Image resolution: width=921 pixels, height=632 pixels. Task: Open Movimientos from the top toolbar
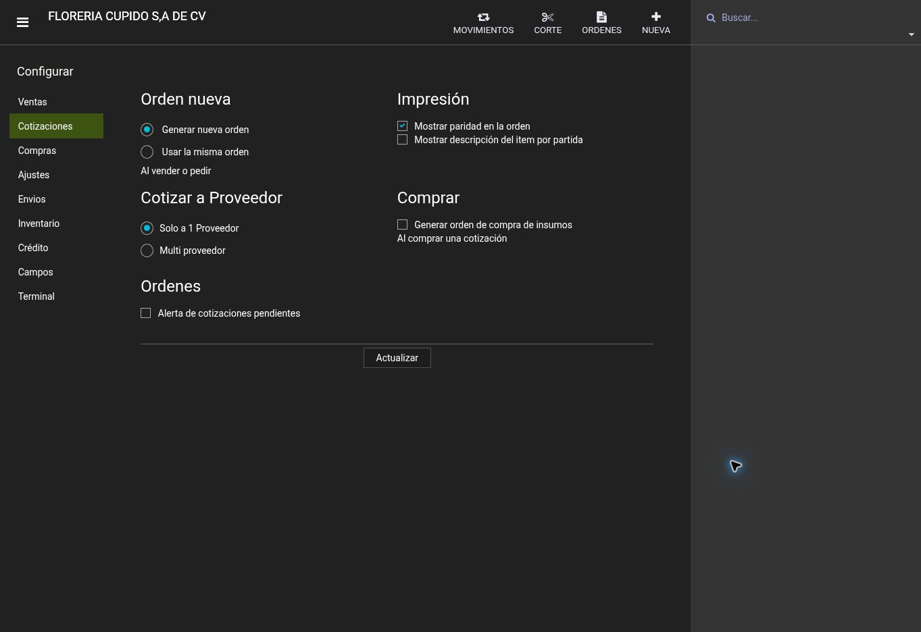[483, 23]
